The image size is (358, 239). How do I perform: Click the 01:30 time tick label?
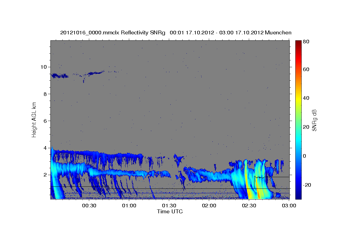169,206
